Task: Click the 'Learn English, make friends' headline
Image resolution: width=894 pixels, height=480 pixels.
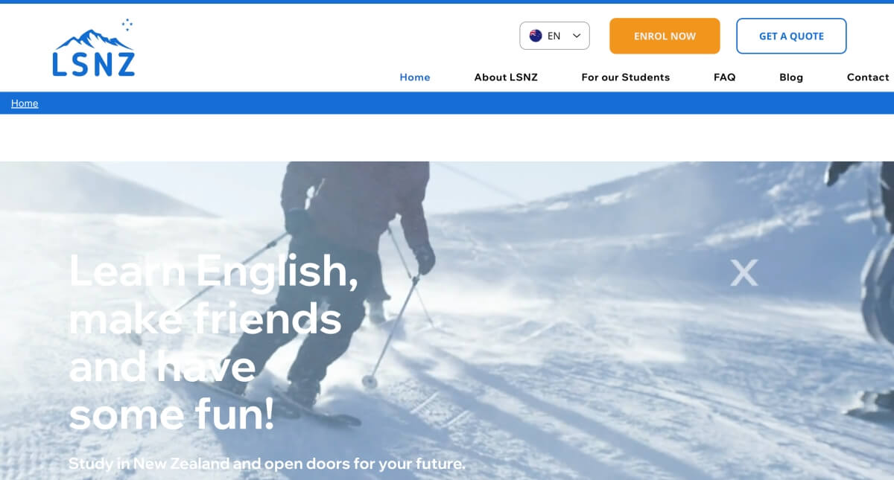Action: (x=213, y=342)
